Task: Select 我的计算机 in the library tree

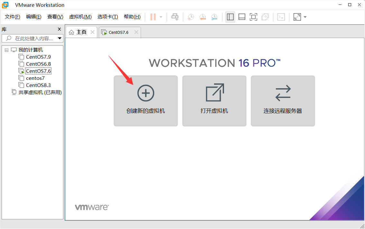Action: click(x=31, y=50)
